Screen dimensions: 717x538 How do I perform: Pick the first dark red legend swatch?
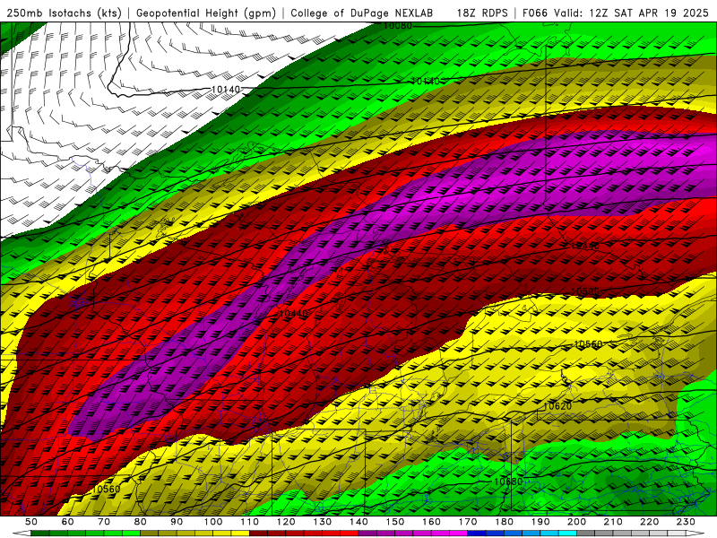pyautogui.click(x=258, y=534)
